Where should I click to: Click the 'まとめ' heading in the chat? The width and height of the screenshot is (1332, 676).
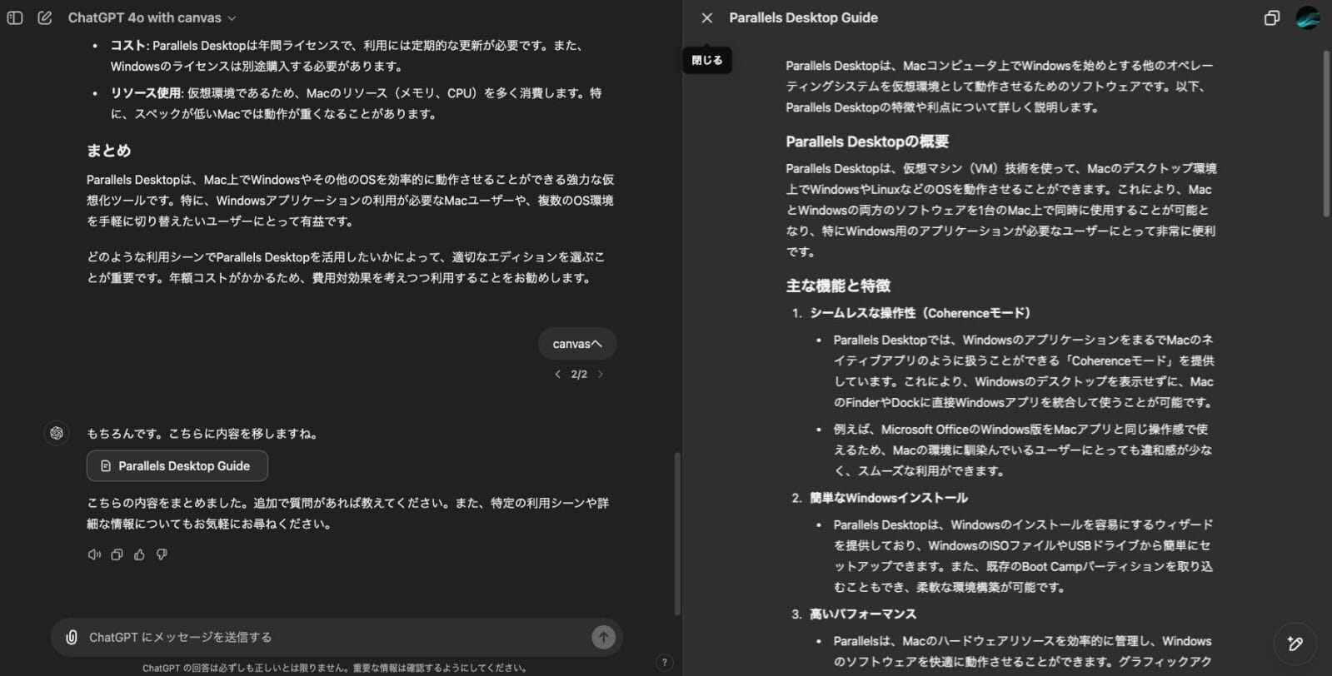108,151
